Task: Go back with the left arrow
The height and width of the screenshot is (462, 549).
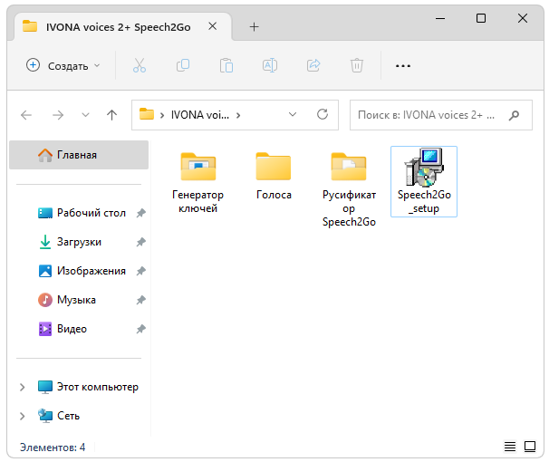Action: tap(26, 115)
